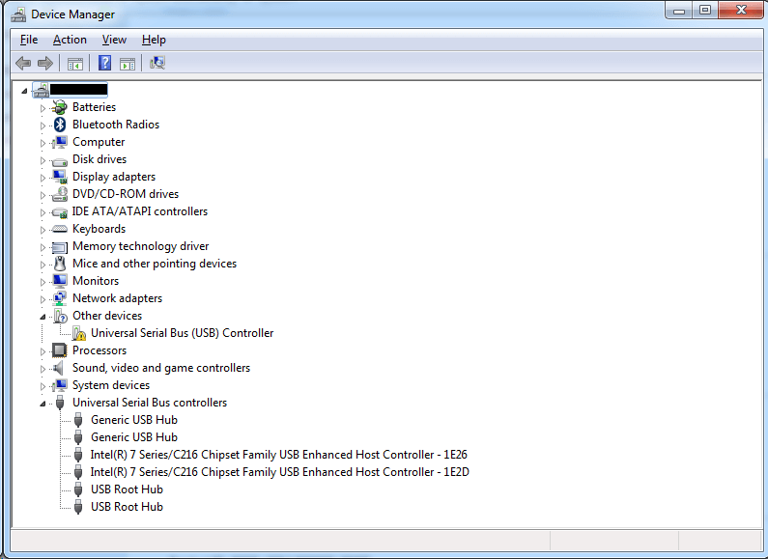Click the DVD/CD-ROM drives icon
This screenshot has height=559, width=768.
click(x=60, y=194)
